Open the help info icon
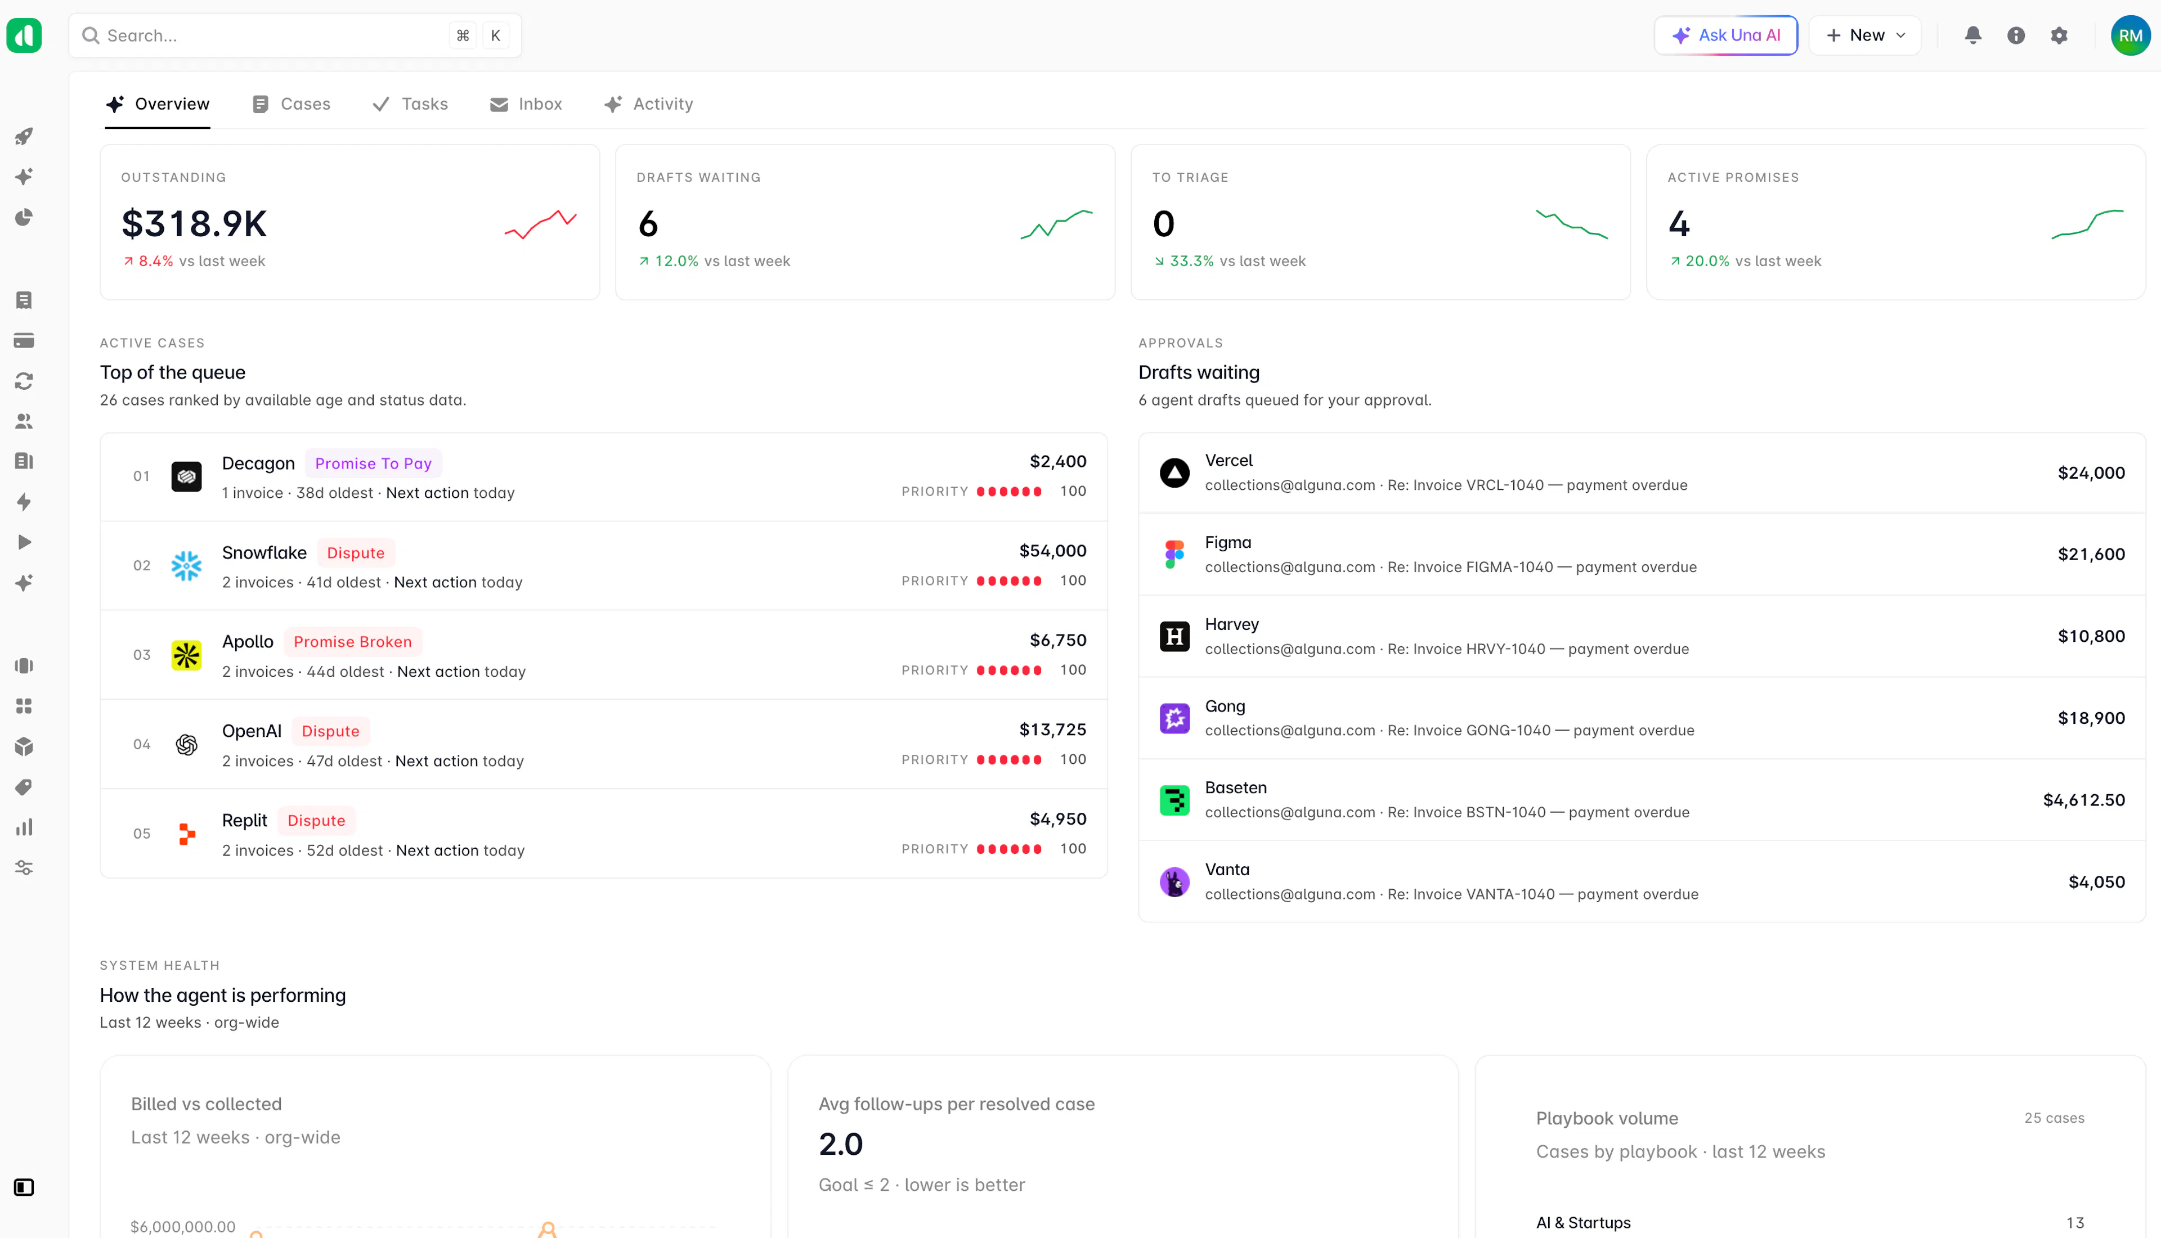Viewport: 2161px width, 1238px height. [x=2016, y=35]
